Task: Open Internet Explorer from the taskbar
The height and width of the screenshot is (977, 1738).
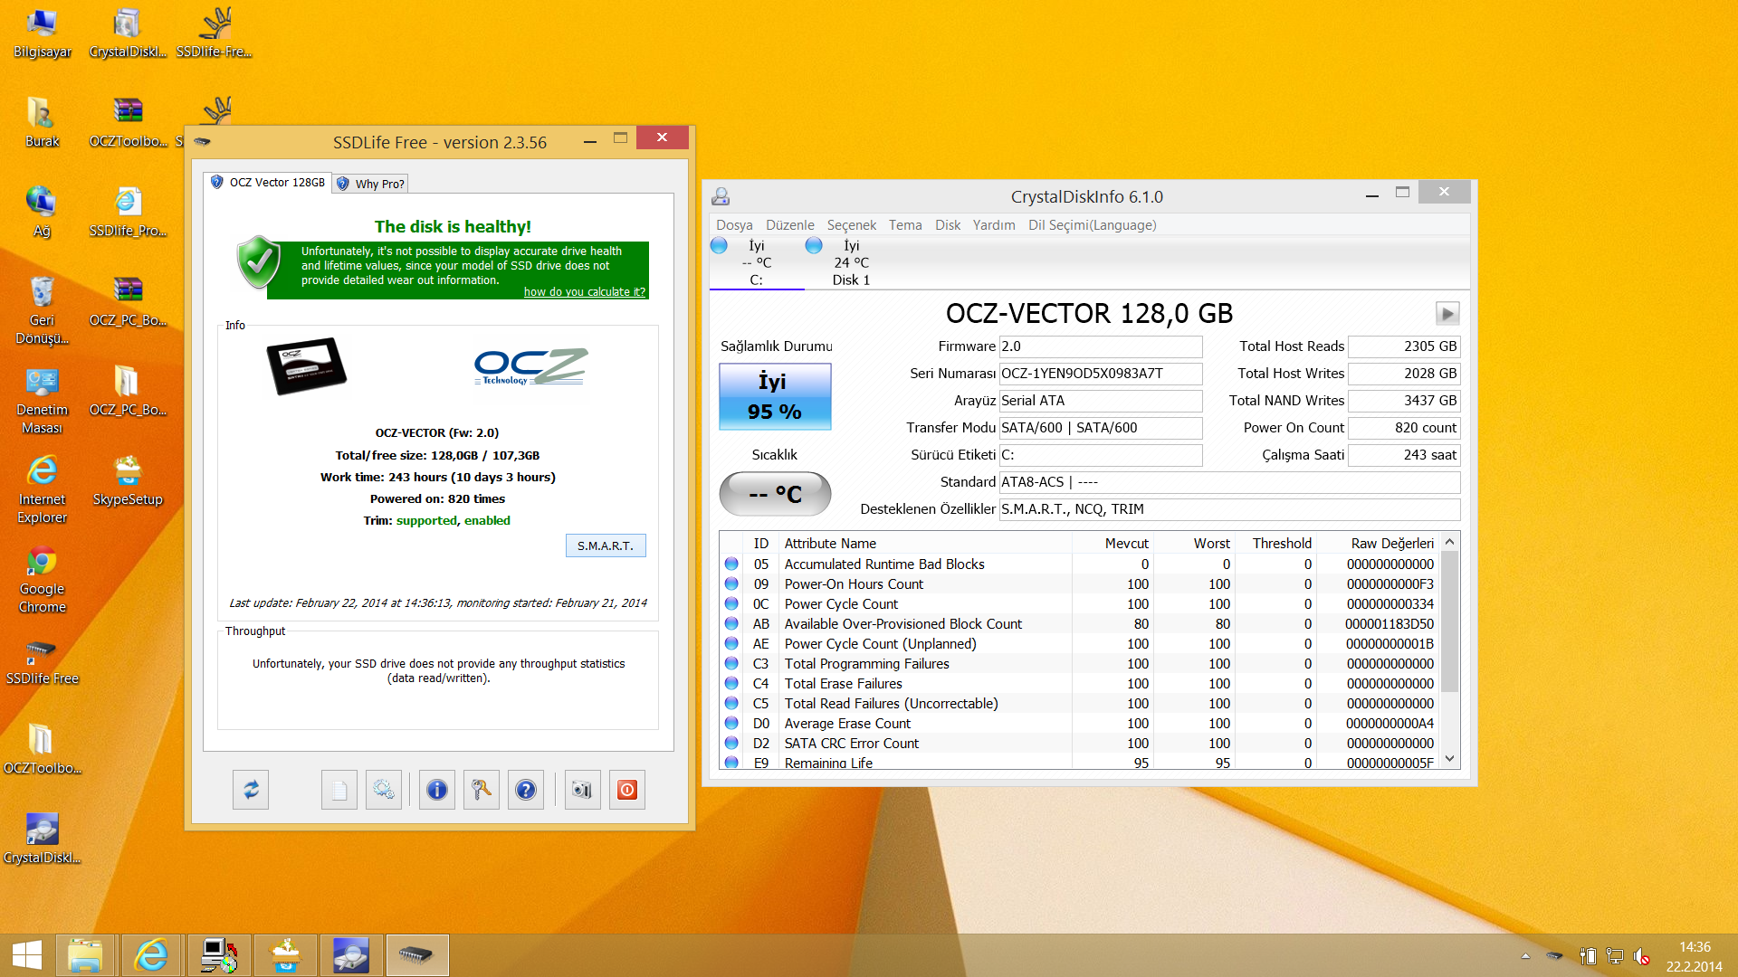Action: 151,955
